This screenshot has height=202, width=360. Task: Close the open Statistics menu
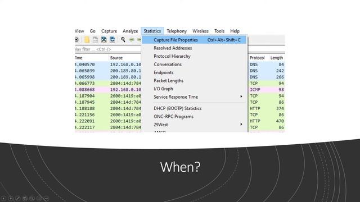pos(152,31)
